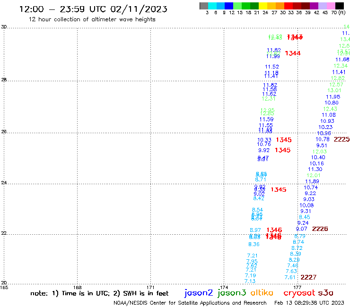The image size is (350, 307).
Task: Click the wave height value 10.80
Action: (332, 102)
